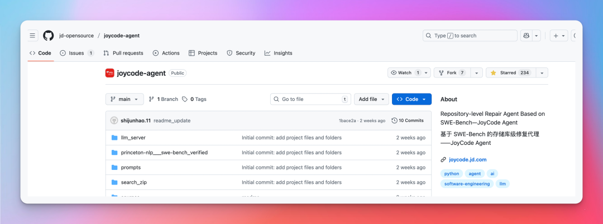Click the GitHub logo home icon
This screenshot has height=224, width=603.
click(49, 36)
